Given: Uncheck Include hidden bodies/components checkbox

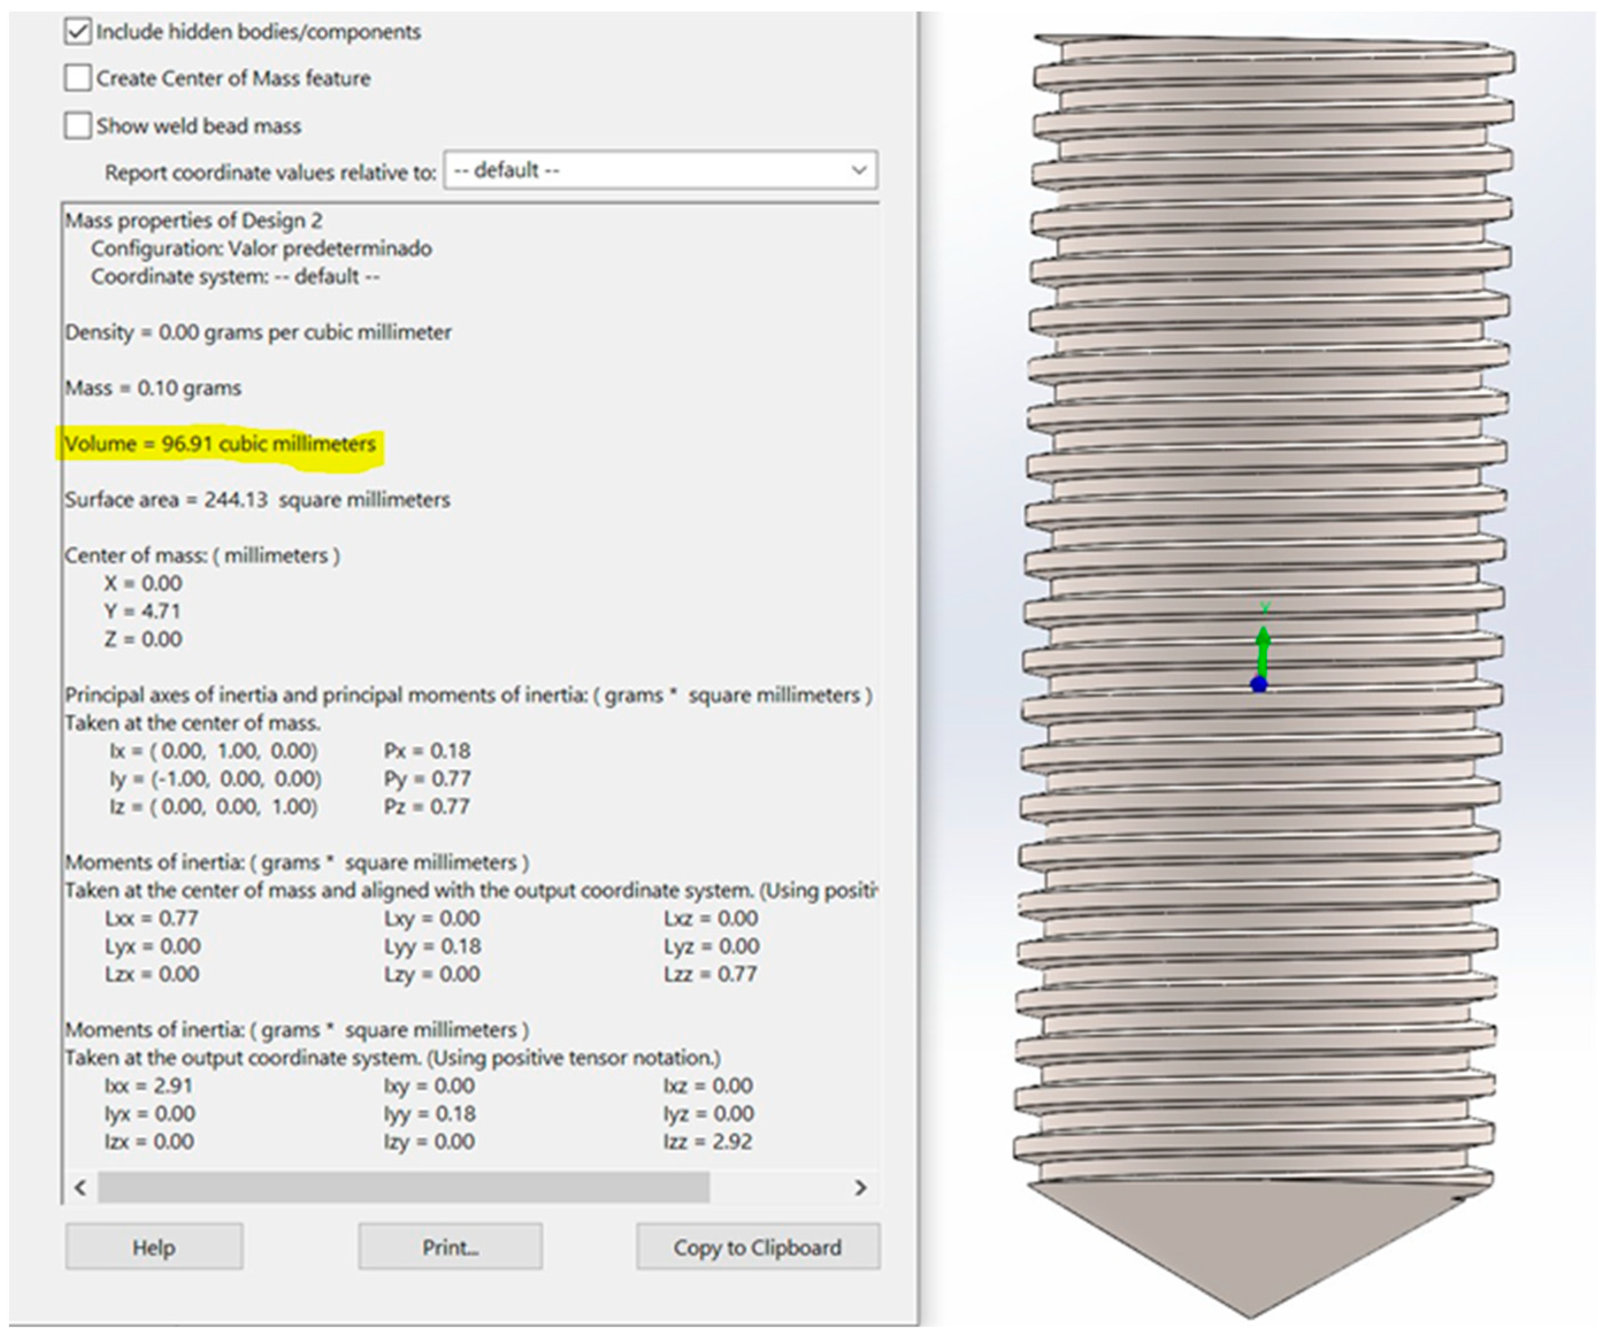Looking at the screenshot, I should click(x=77, y=32).
